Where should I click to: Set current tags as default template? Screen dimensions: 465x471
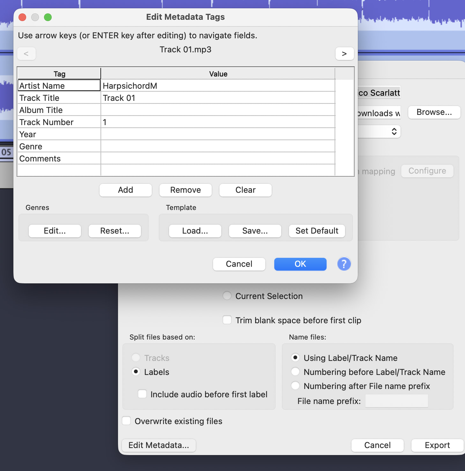click(x=317, y=231)
